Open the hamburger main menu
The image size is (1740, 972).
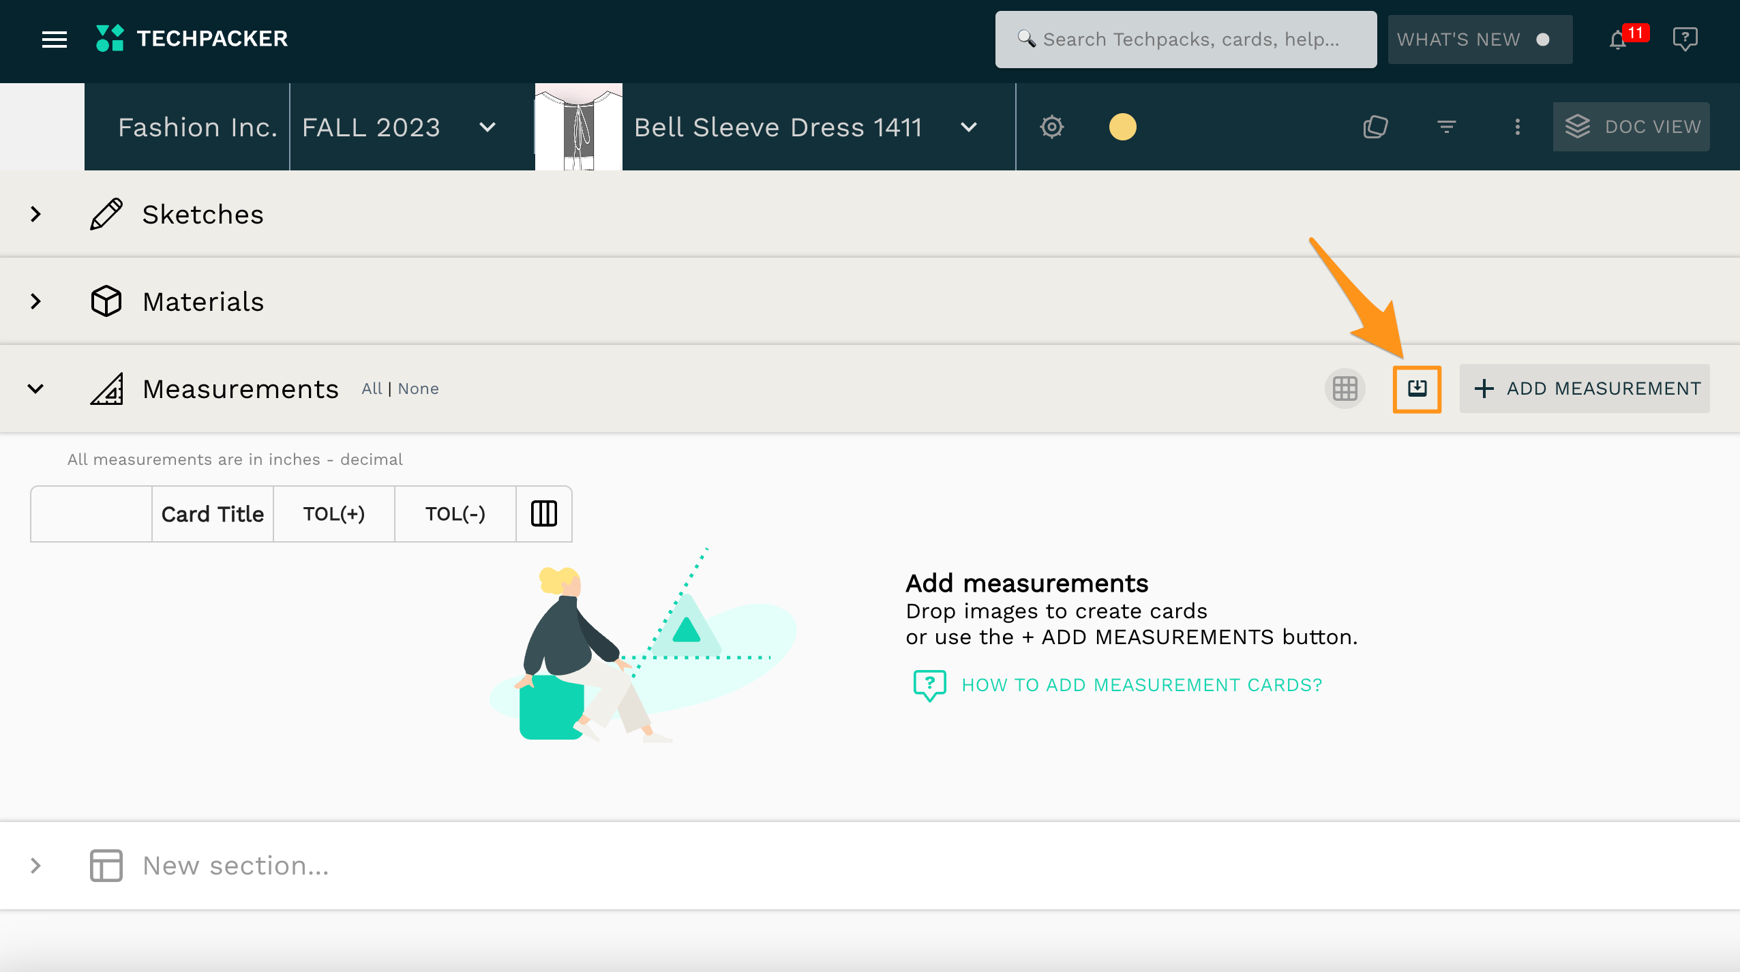click(55, 40)
